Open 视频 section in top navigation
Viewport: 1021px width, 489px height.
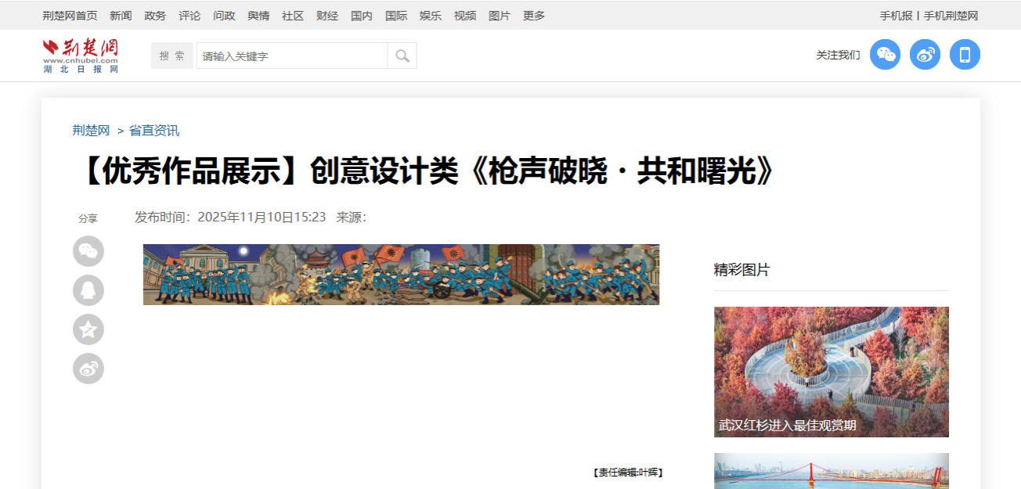pyautogui.click(x=465, y=16)
